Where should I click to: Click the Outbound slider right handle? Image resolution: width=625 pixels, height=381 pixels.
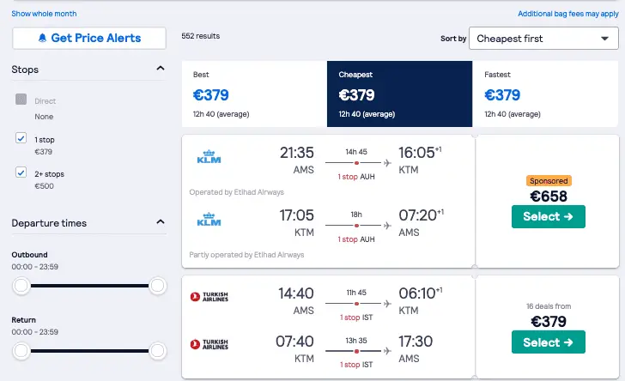157,286
